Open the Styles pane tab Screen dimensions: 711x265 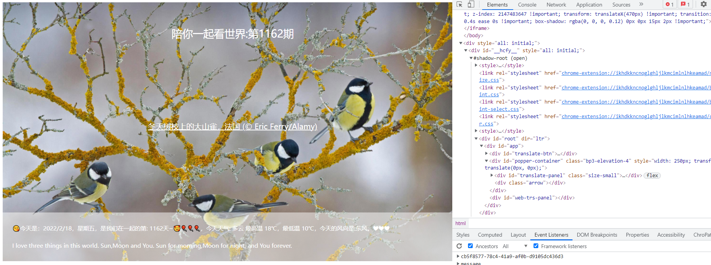coord(463,235)
